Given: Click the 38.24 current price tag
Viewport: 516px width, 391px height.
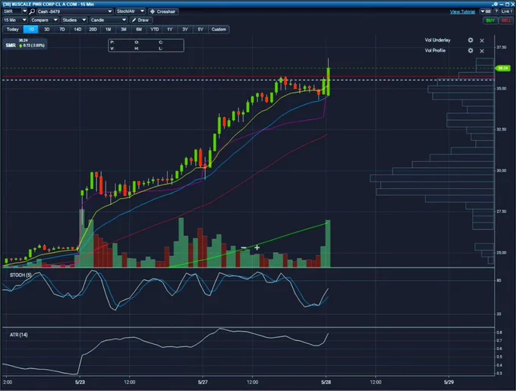Looking at the screenshot, I should (x=503, y=68).
